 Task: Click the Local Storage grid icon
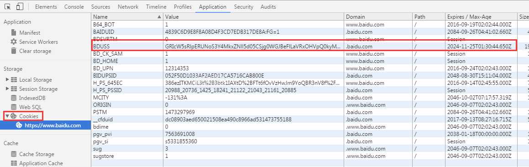click(x=14, y=80)
